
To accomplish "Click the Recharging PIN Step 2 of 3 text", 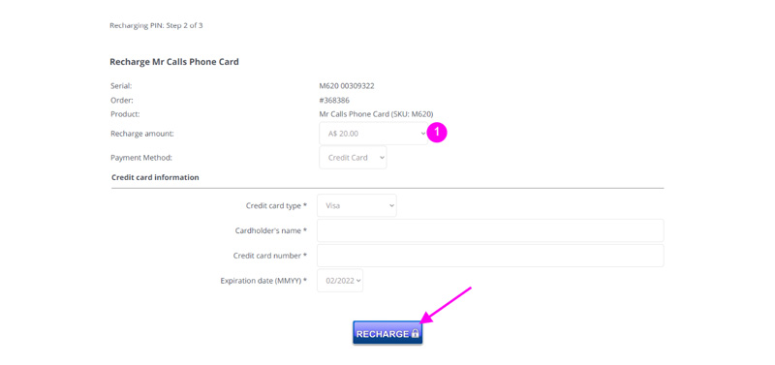I will click(156, 26).
